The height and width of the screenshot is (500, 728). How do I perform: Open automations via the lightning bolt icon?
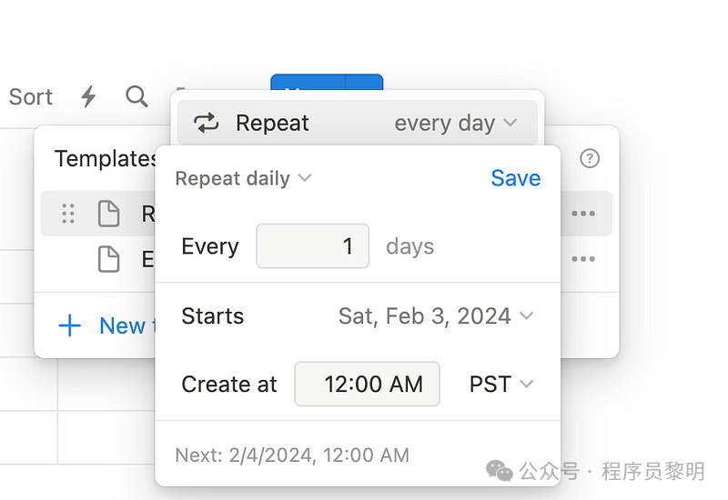tap(88, 96)
